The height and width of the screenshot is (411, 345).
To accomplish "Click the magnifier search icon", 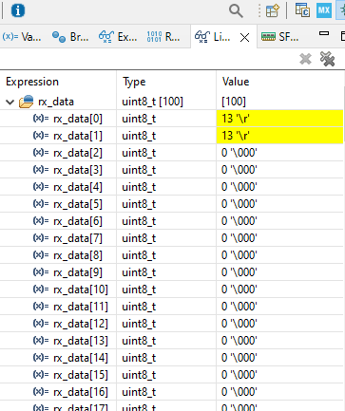I will [x=236, y=10].
